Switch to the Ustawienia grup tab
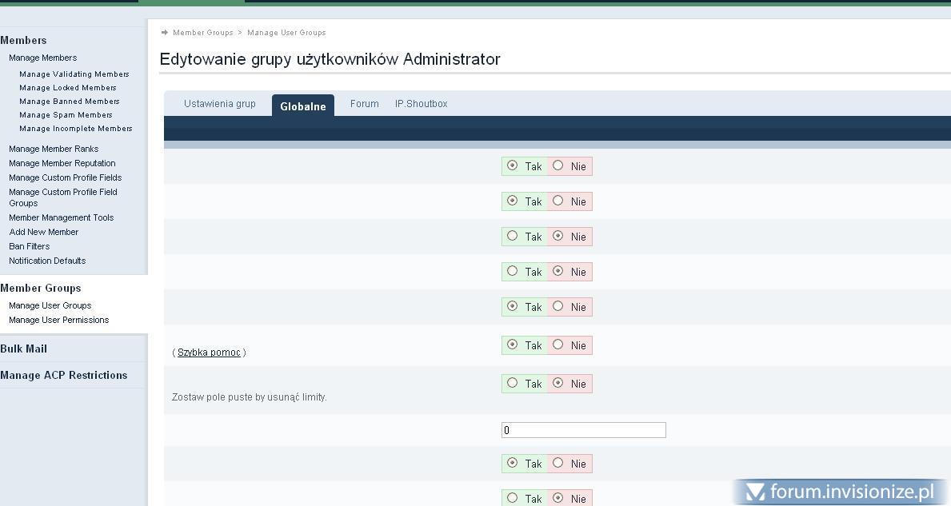 (220, 104)
